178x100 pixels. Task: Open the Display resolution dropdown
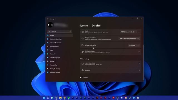pyautogui.click(x=129, y=39)
